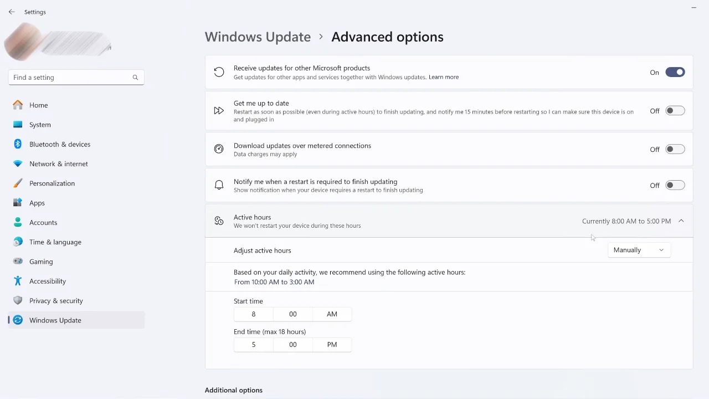Click the Privacy & security shield icon
Viewport: 709px width, 399px height.
tap(17, 300)
